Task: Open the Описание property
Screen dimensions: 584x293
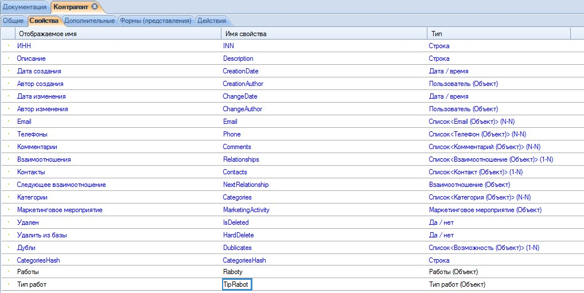Action: (x=32, y=58)
